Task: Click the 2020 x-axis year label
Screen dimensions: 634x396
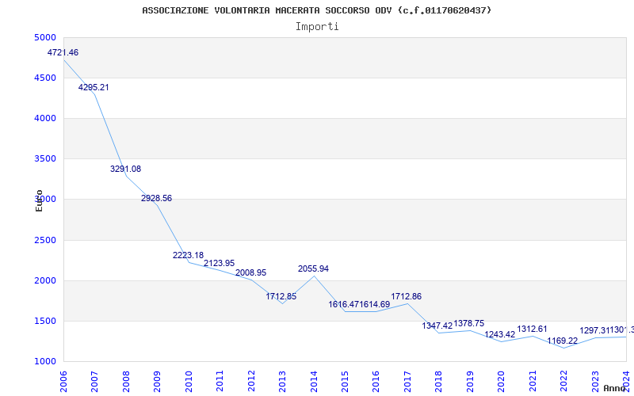Action: (x=501, y=382)
